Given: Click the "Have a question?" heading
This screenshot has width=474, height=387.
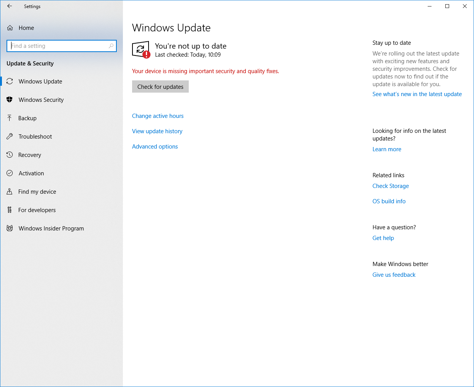Looking at the screenshot, I should click(x=394, y=227).
